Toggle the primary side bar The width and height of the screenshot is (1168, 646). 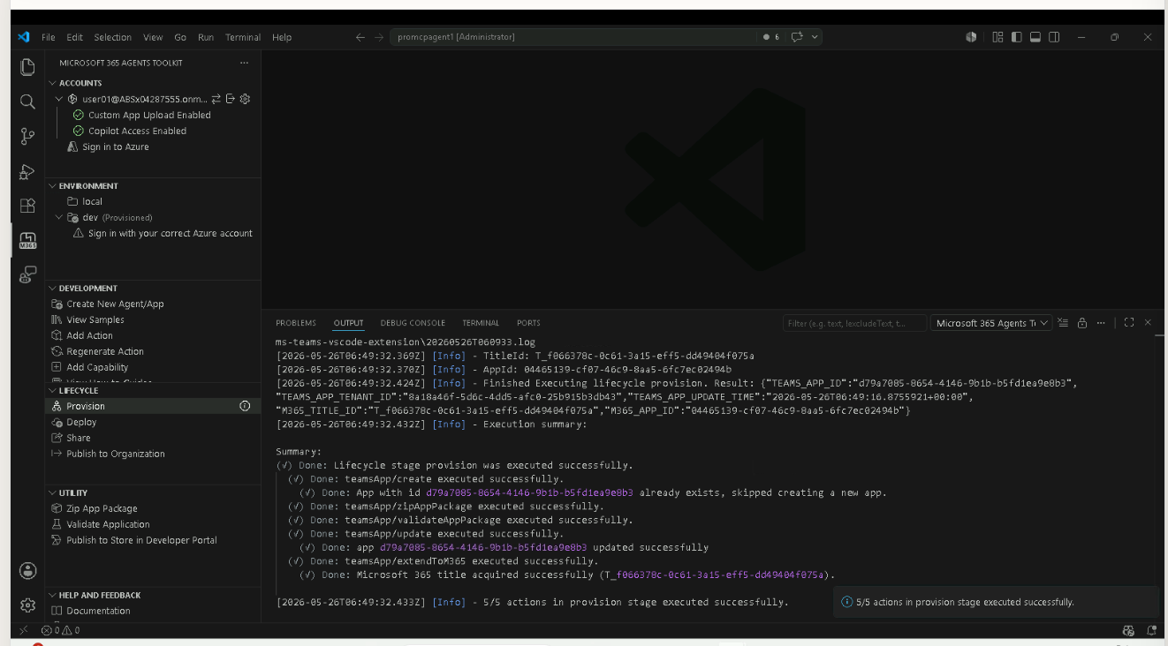click(1017, 37)
